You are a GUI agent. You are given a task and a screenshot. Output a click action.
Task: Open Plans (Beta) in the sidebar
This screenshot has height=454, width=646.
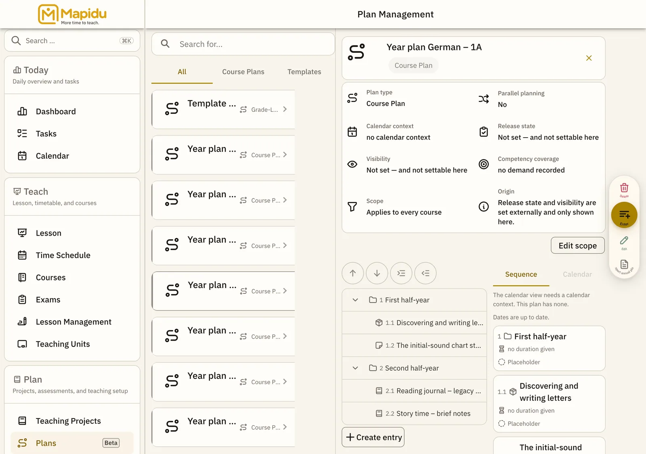tap(72, 443)
